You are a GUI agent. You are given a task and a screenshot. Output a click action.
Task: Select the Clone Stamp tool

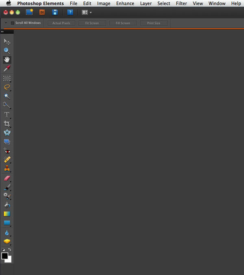(7, 168)
